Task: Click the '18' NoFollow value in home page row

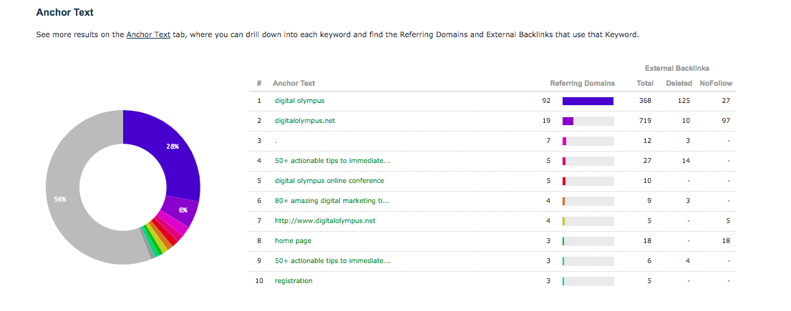Action: pos(726,241)
